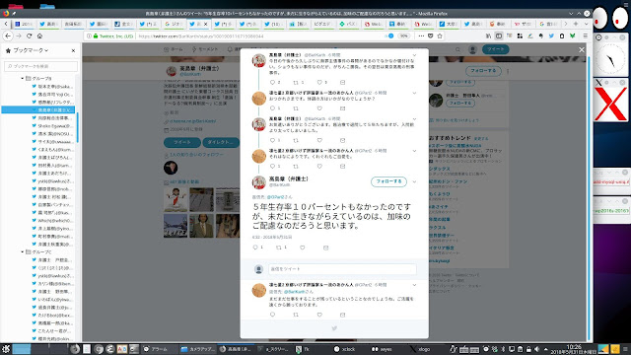Click the top フォローする button behind the overlay
This screenshot has height=355, width=631.
pyautogui.click(x=483, y=71)
